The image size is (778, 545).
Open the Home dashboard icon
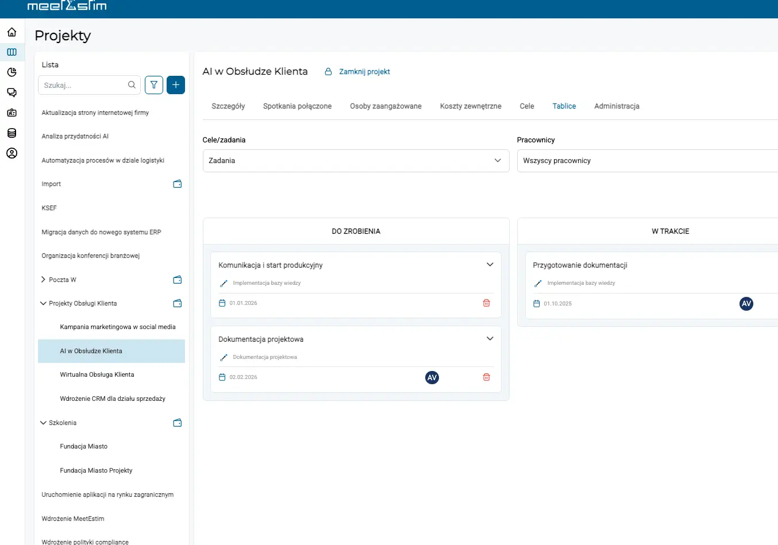pos(11,32)
